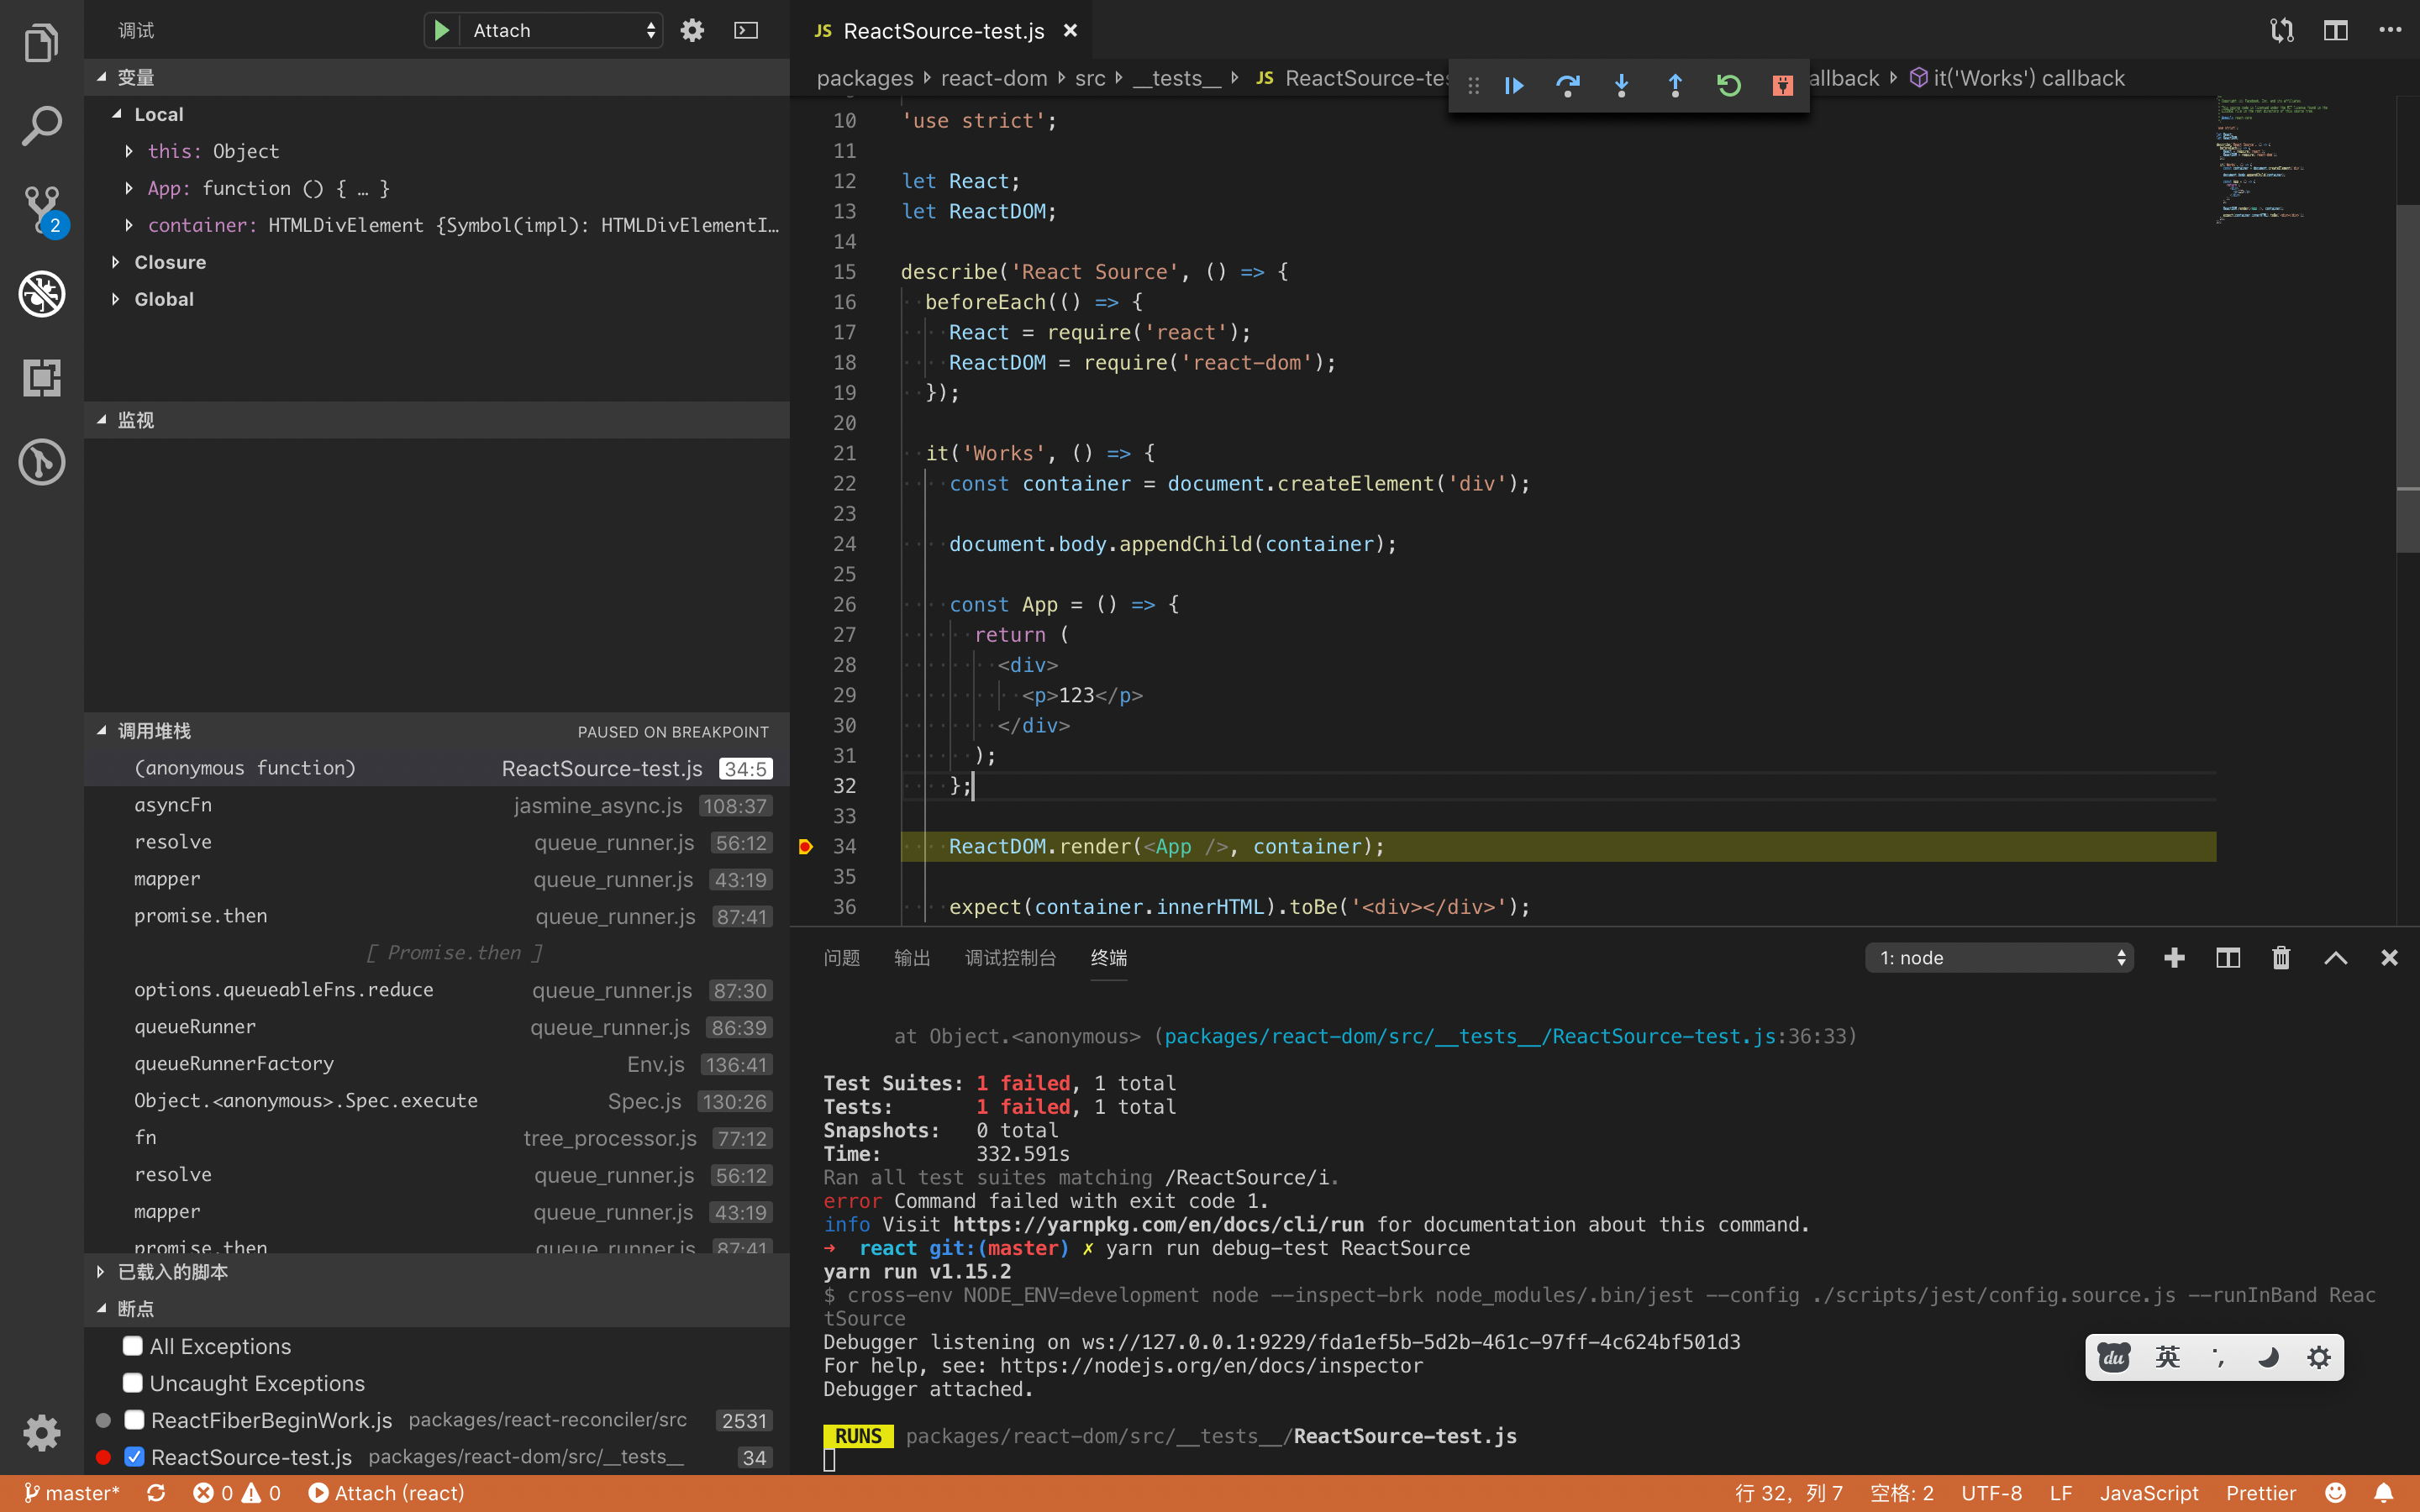Toggle night mode moon in input method bar

click(2268, 1357)
